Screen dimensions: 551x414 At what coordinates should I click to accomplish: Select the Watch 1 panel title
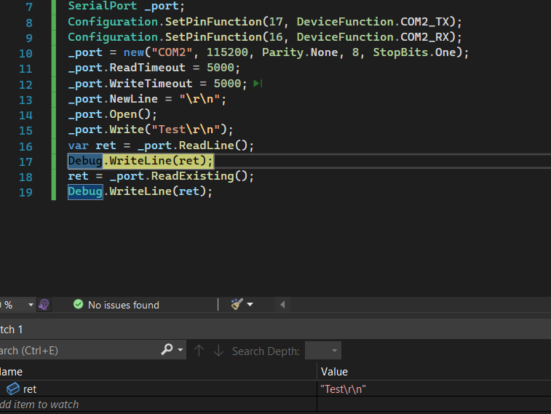[x=12, y=330]
